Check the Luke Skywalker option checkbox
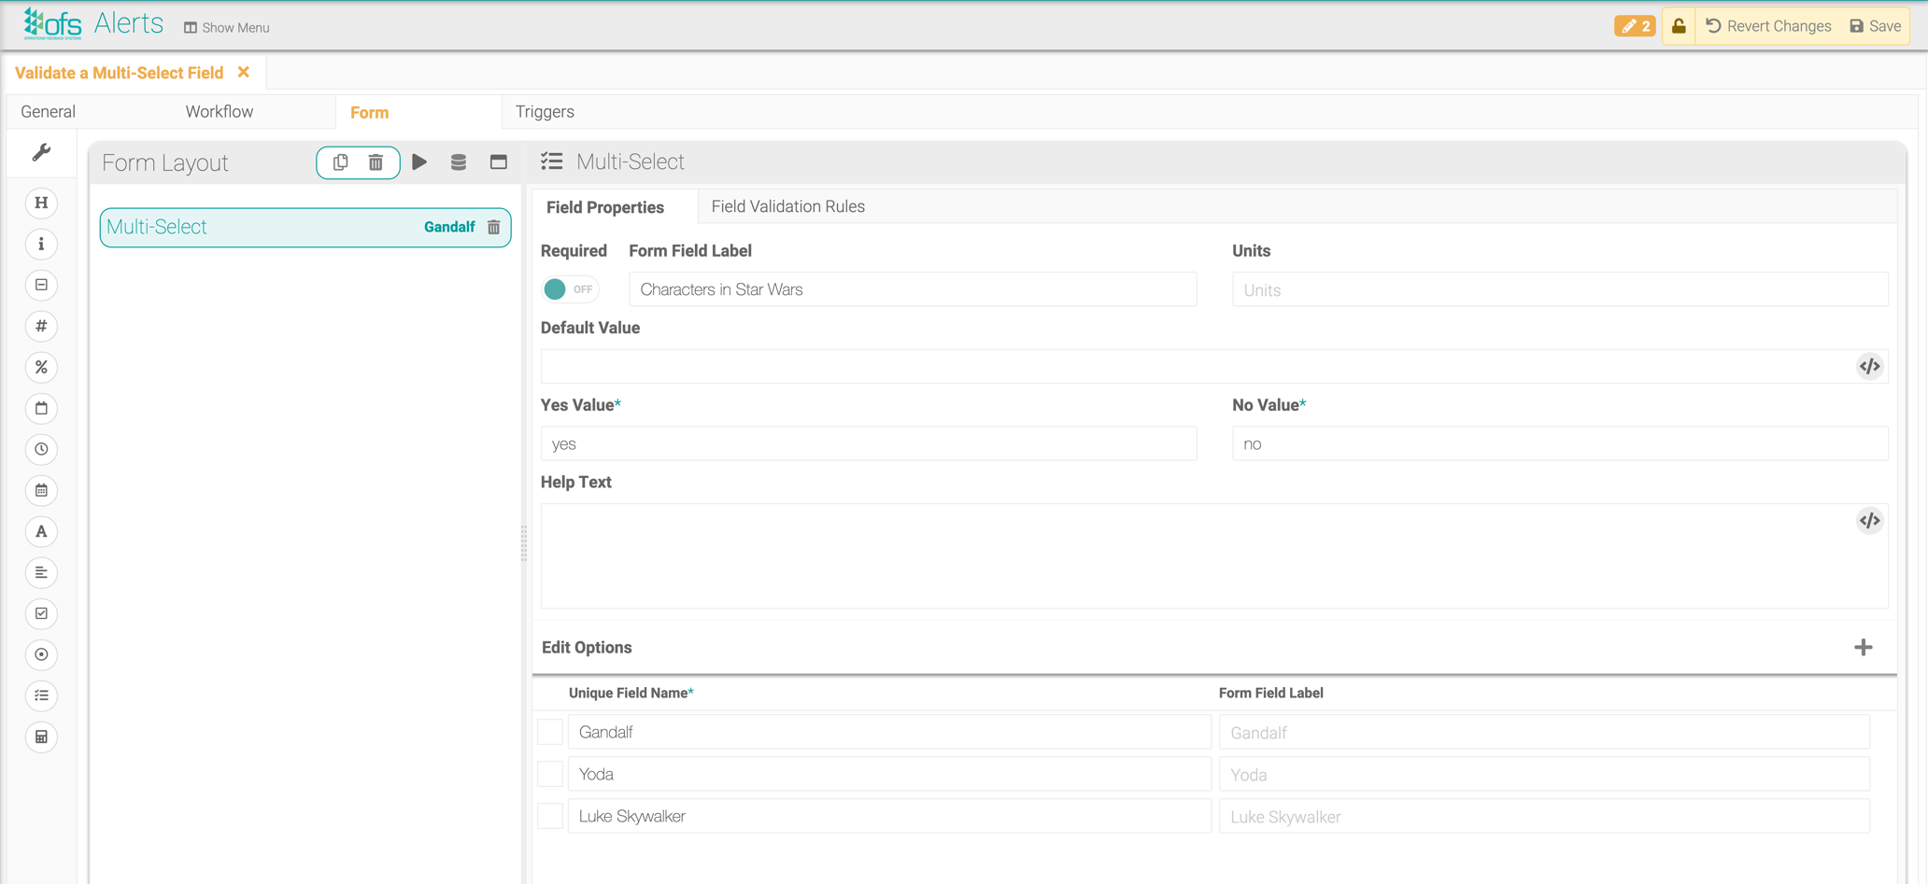1928x884 pixels. pos(550,816)
